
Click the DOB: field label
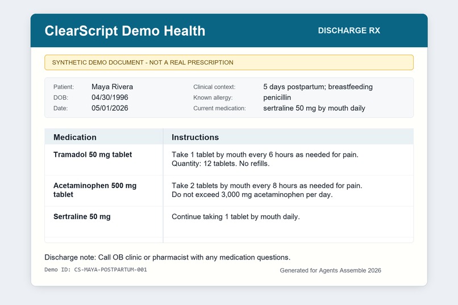60,98
